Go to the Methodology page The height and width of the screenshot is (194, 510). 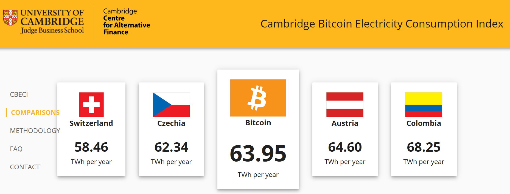click(x=35, y=131)
